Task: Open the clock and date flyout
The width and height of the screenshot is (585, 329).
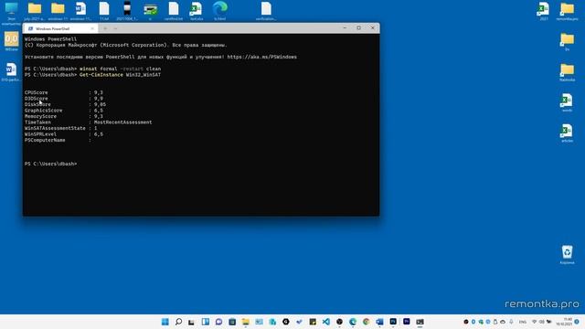Action: click(564, 322)
